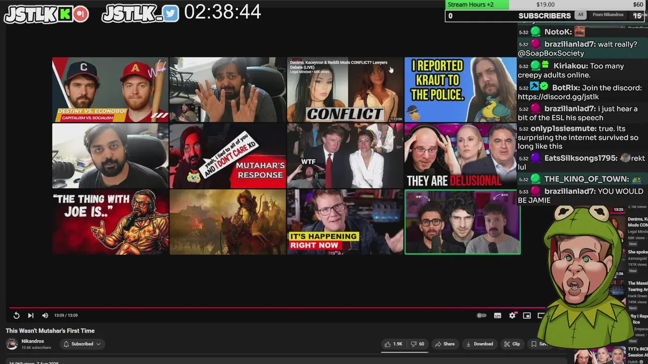Select the From Nikandros filter tab

coord(607,15)
